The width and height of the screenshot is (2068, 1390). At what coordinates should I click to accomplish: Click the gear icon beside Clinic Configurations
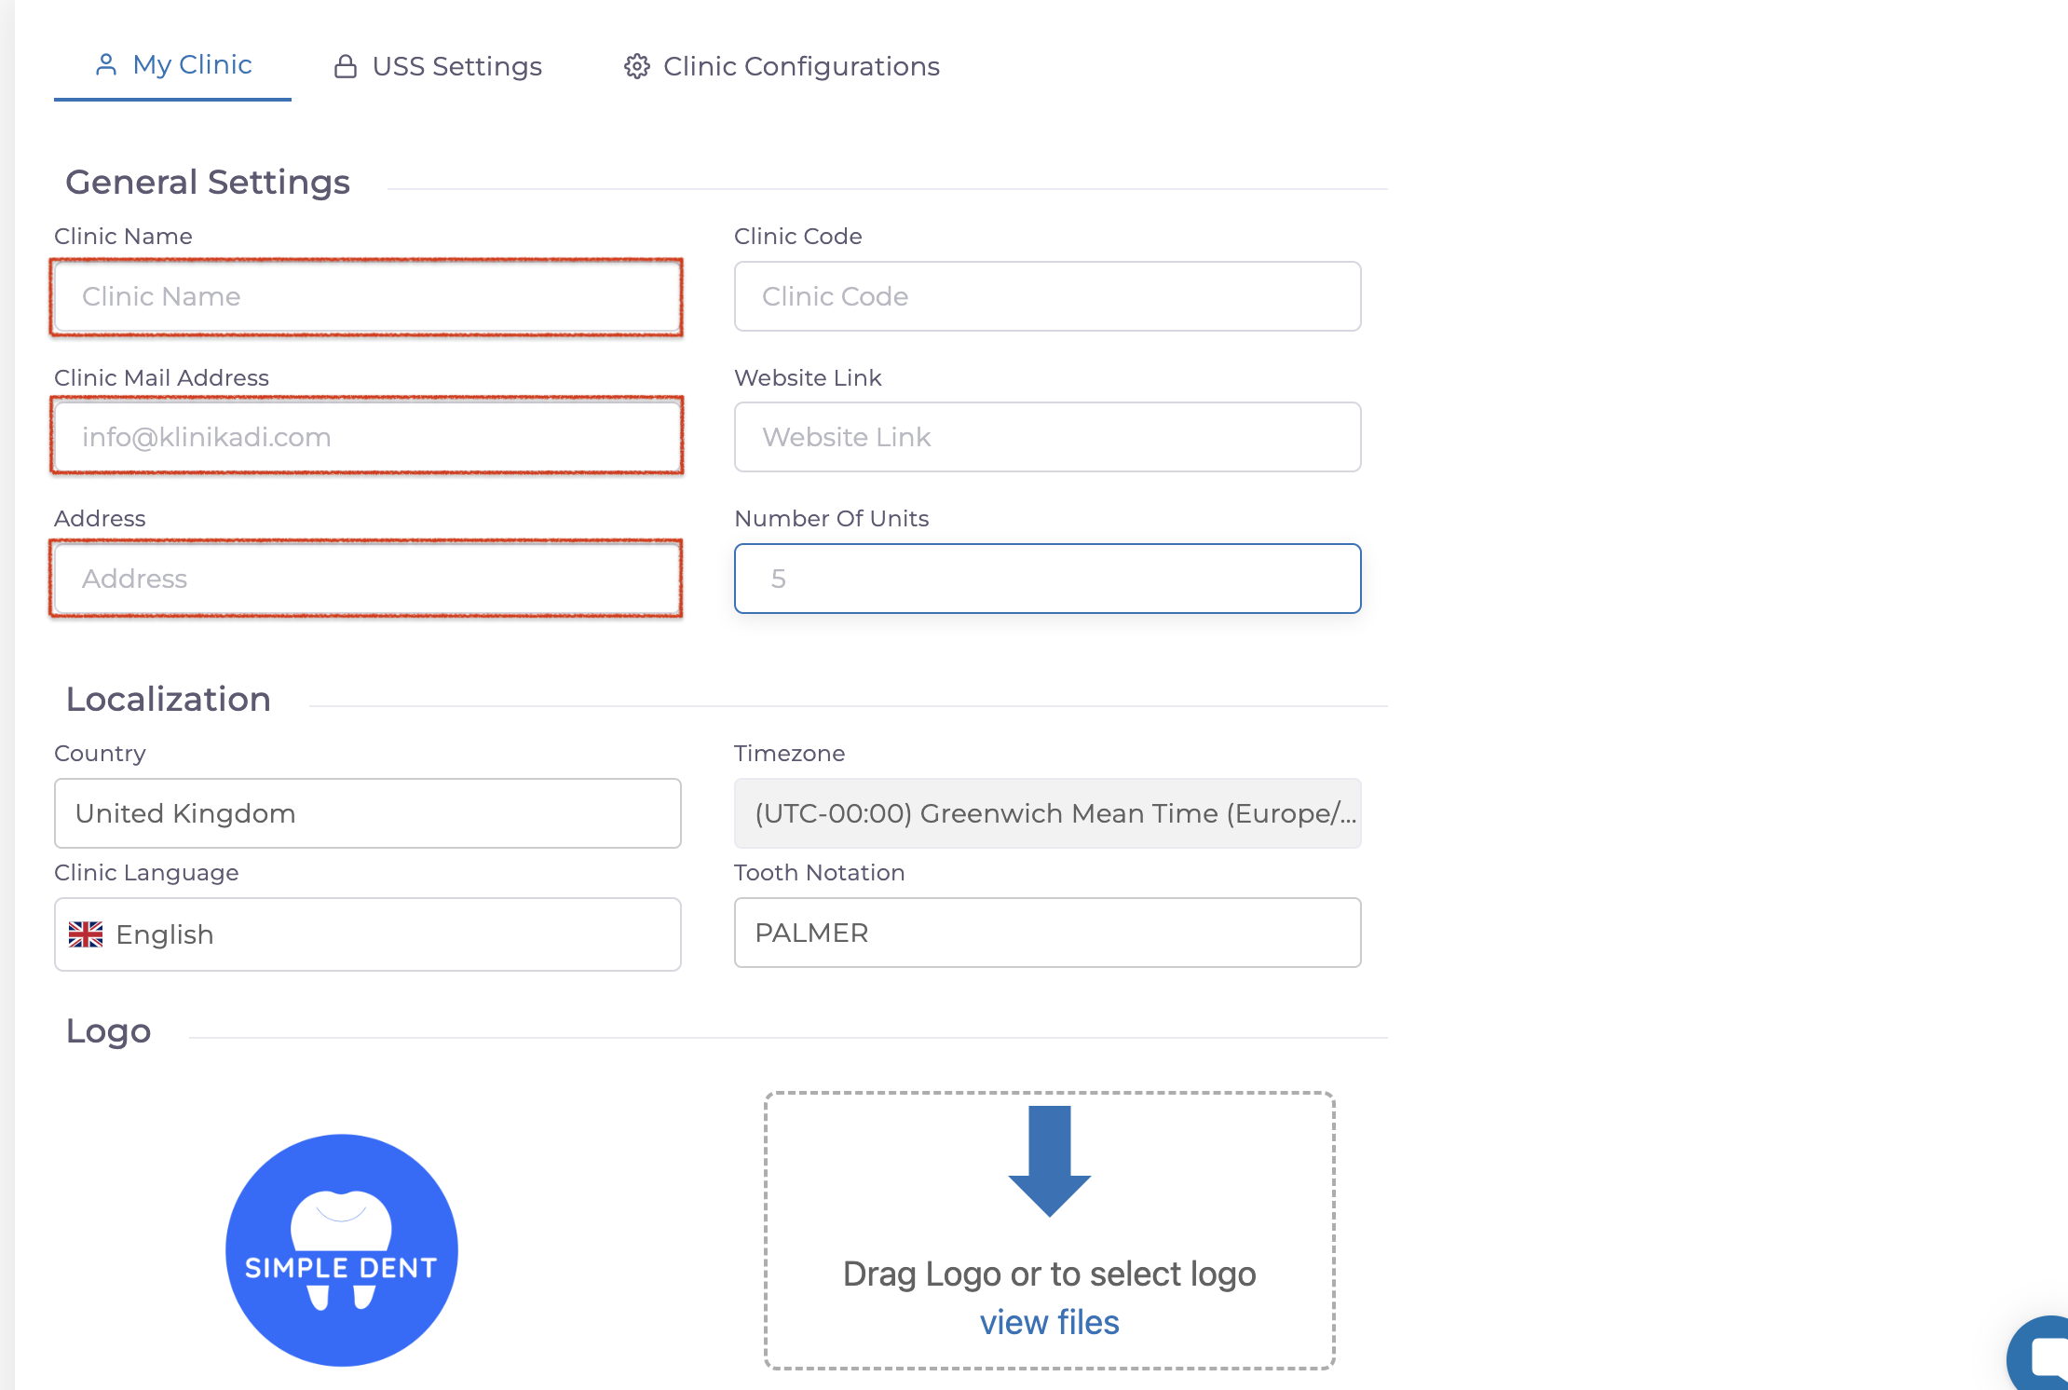(637, 66)
